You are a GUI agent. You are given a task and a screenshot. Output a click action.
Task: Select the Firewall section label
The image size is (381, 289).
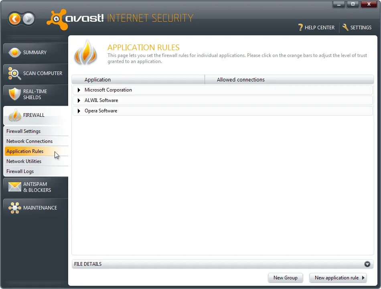point(34,115)
